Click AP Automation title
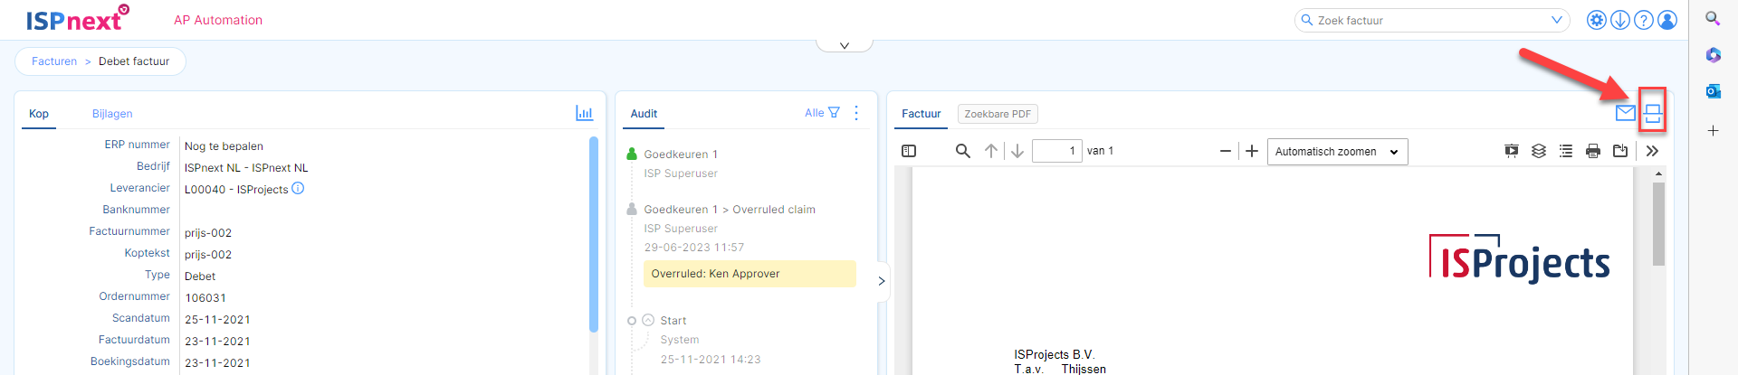The height and width of the screenshot is (375, 1738). pos(218,20)
